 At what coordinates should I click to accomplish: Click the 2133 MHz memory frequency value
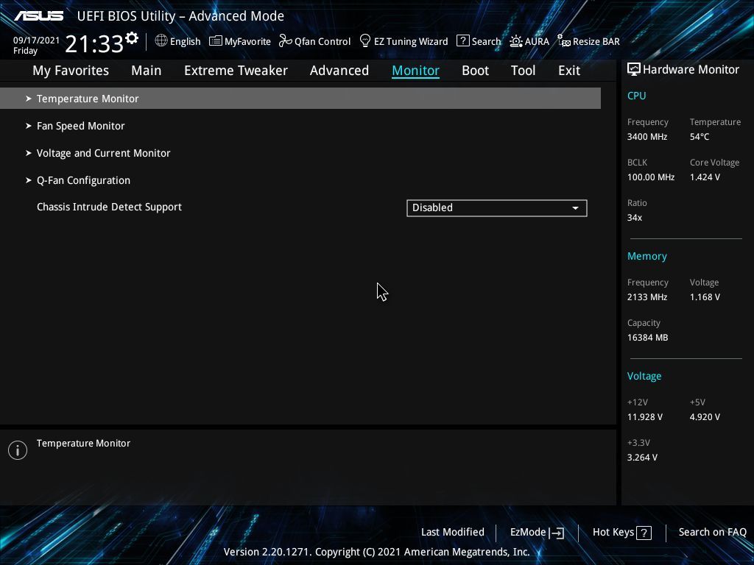[646, 297]
